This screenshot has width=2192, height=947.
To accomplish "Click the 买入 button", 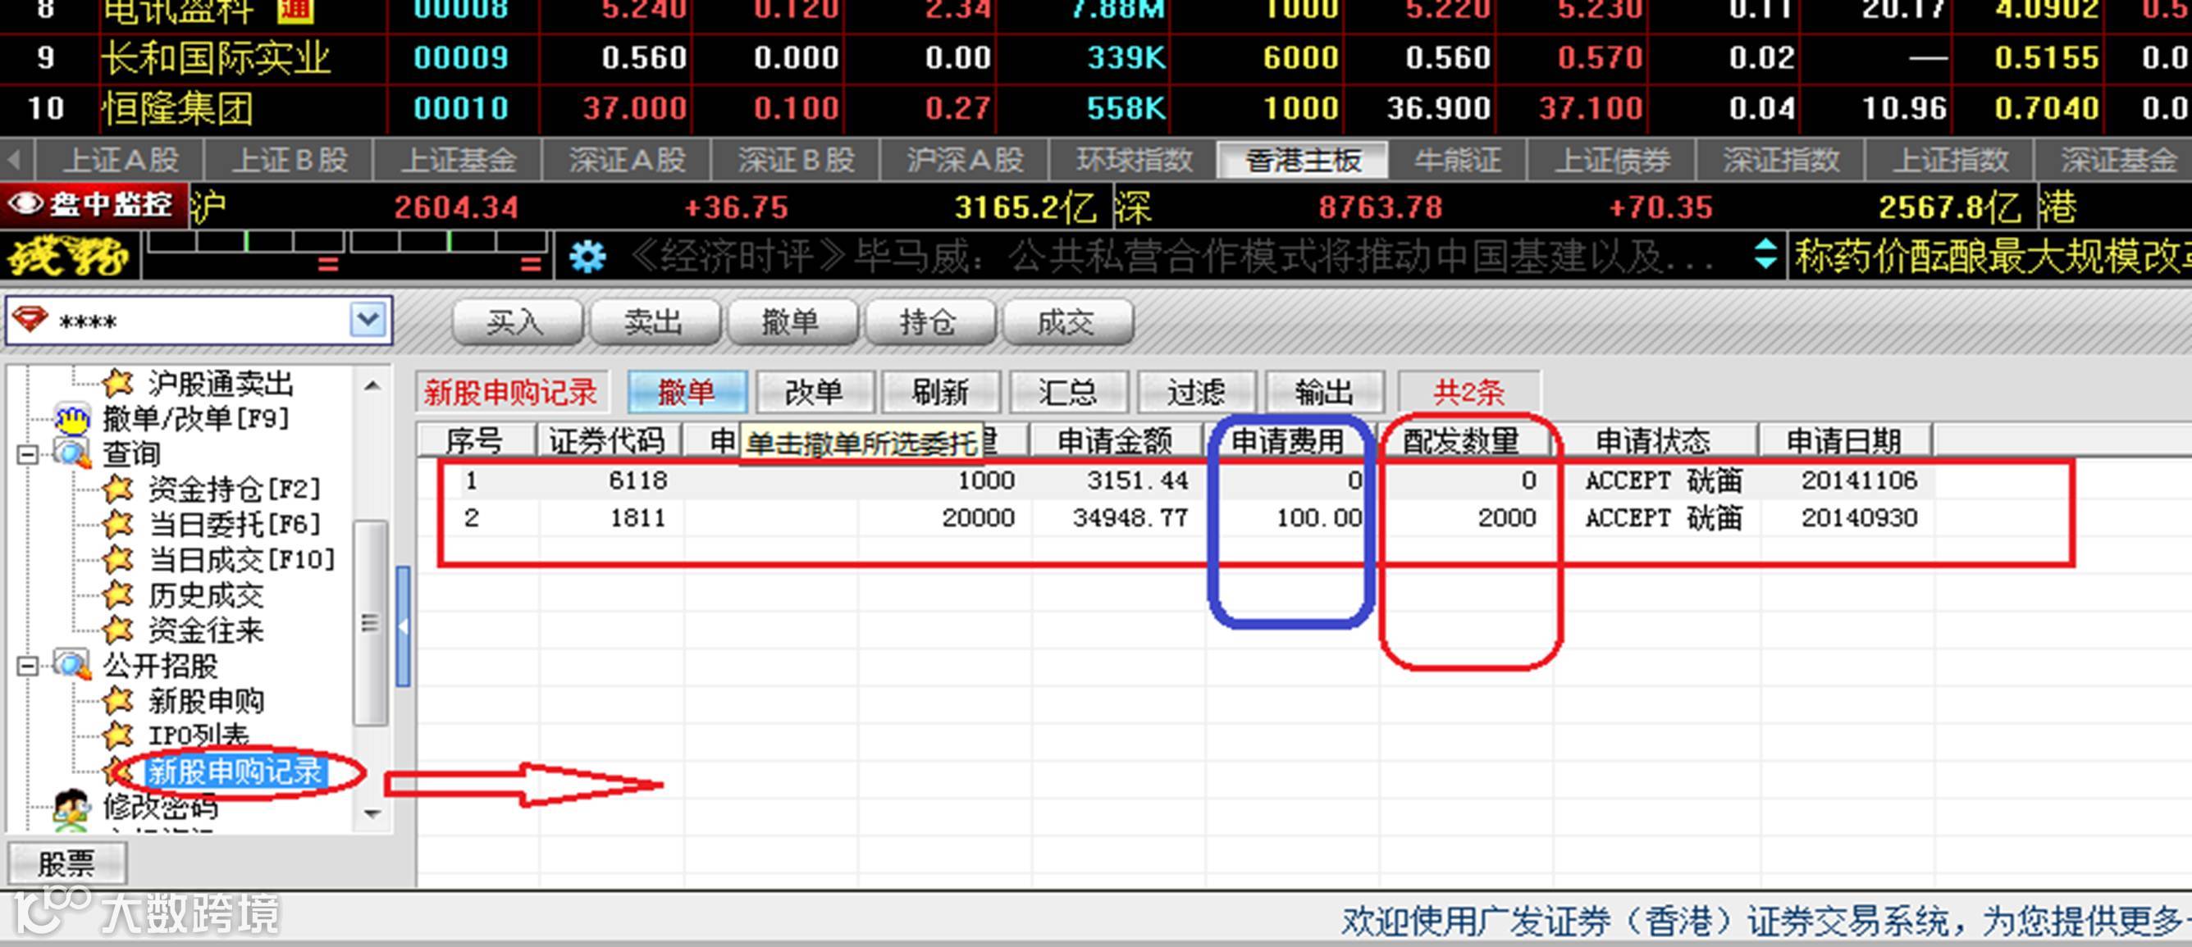I will 516,322.
